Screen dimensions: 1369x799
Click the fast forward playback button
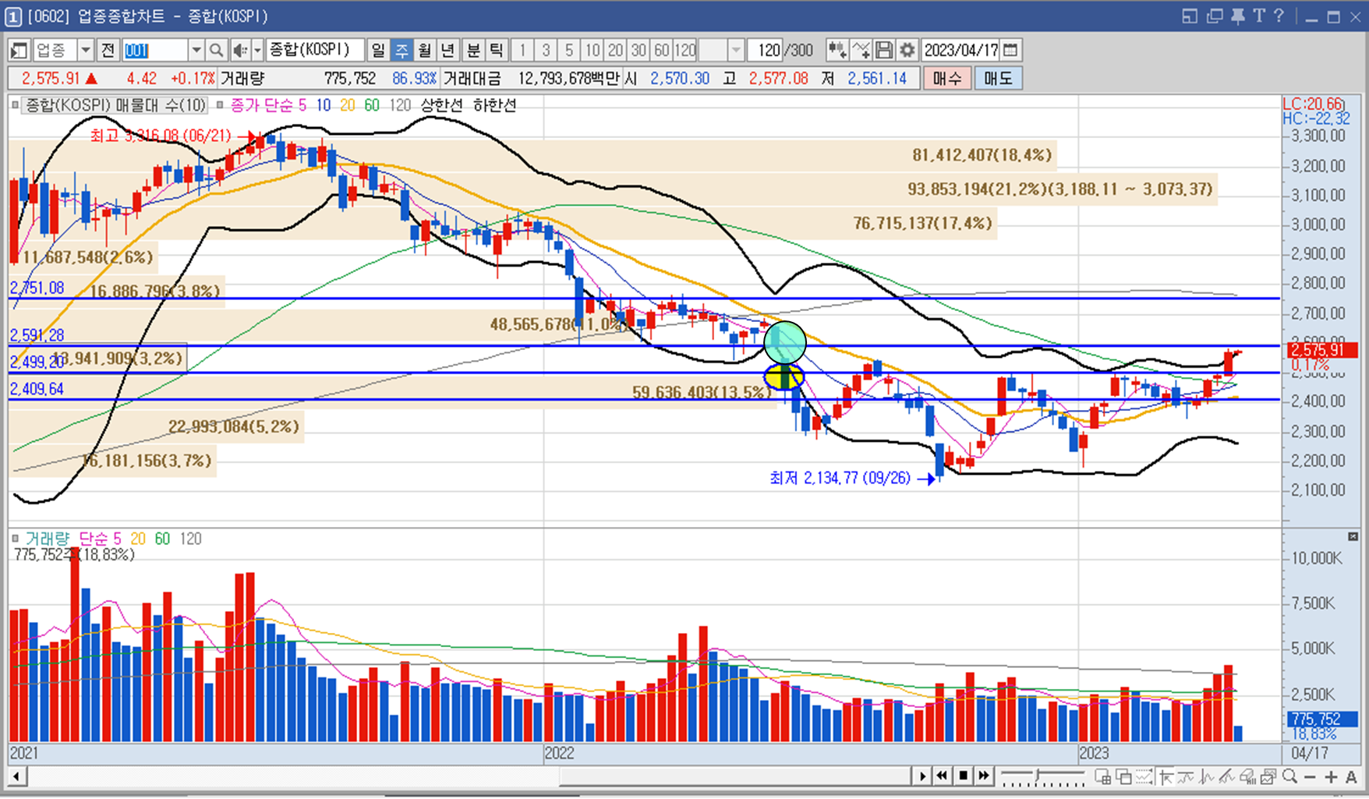(984, 776)
